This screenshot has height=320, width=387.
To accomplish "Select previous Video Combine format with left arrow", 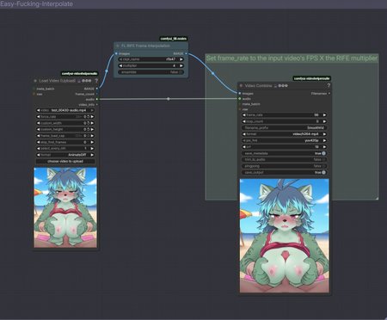I will [244, 134].
